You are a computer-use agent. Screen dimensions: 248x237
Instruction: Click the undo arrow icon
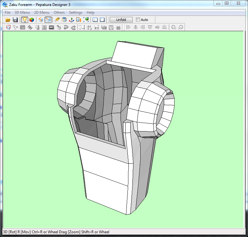(66, 28)
